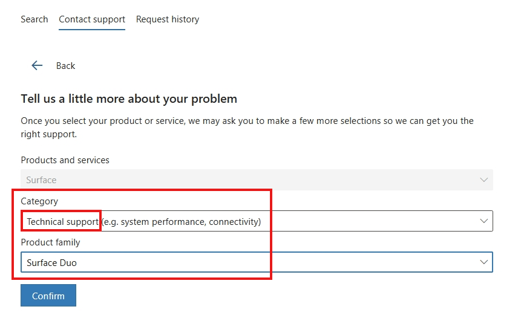
Task: Click the Back text label
Action: [65, 66]
